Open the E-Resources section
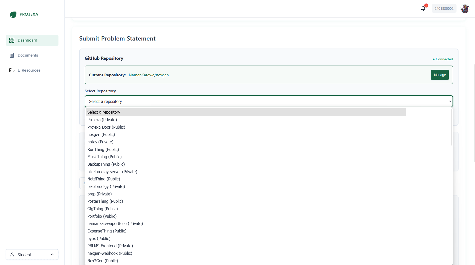Screen dimensions: 475x265 [x=29, y=70]
